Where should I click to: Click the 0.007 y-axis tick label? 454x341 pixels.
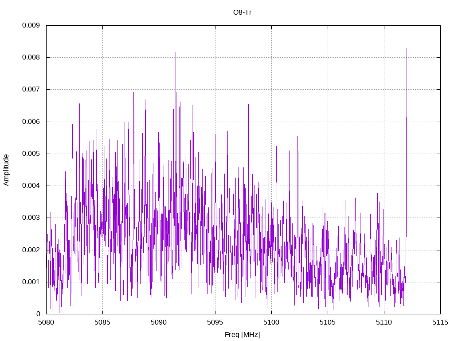pyautogui.click(x=31, y=89)
